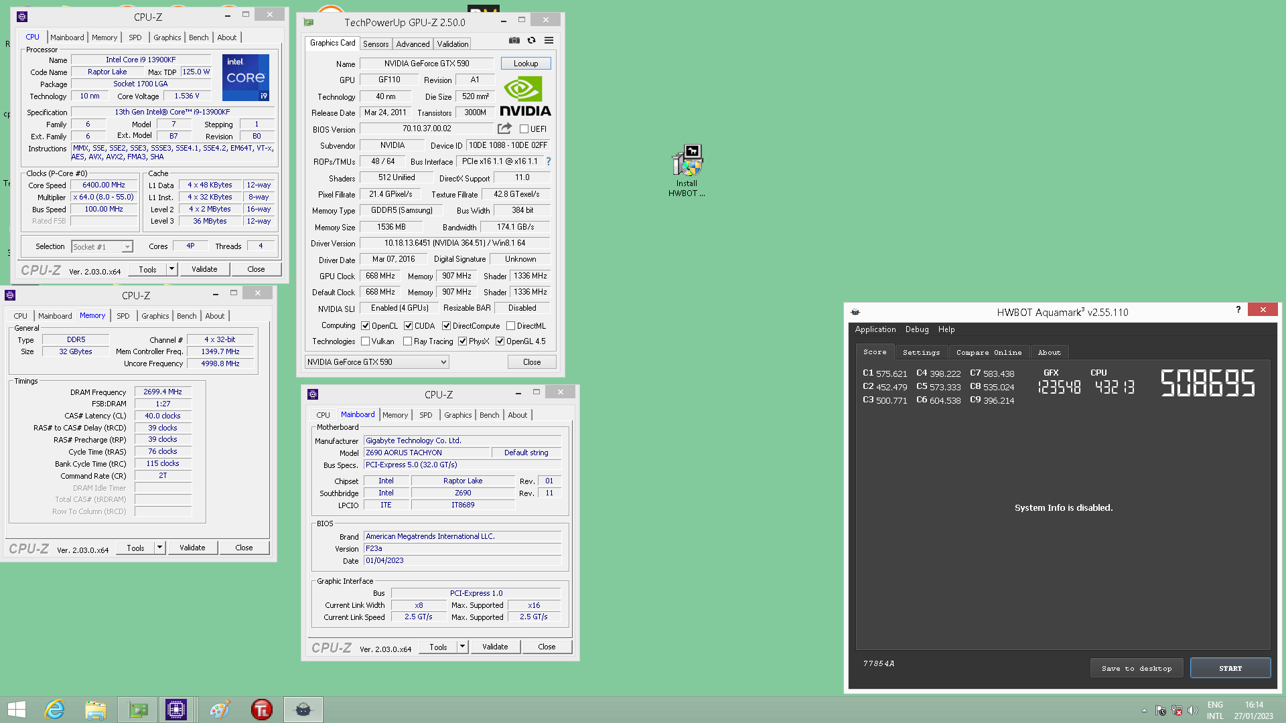
Task: Click the HWBOT Aquamark title bar icon
Action: pos(855,312)
